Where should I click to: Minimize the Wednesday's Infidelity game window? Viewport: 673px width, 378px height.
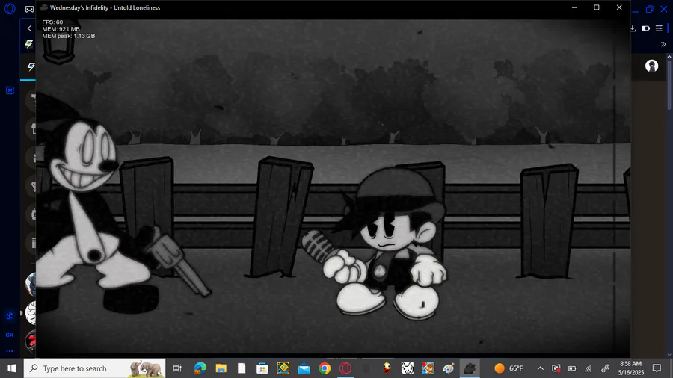point(574,7)
